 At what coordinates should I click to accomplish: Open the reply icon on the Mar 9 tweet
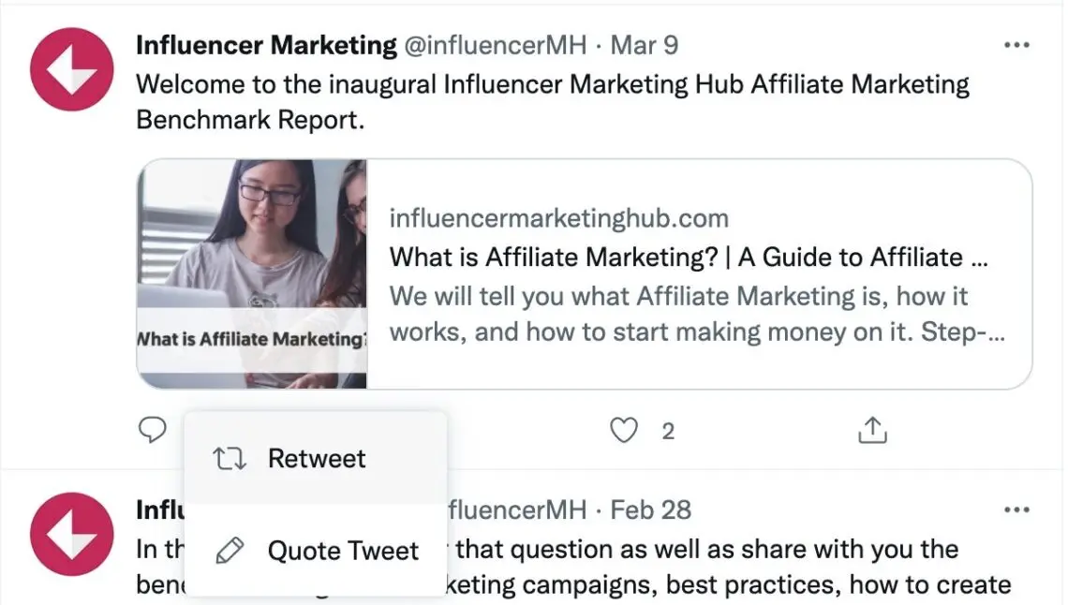coord(152,430)
